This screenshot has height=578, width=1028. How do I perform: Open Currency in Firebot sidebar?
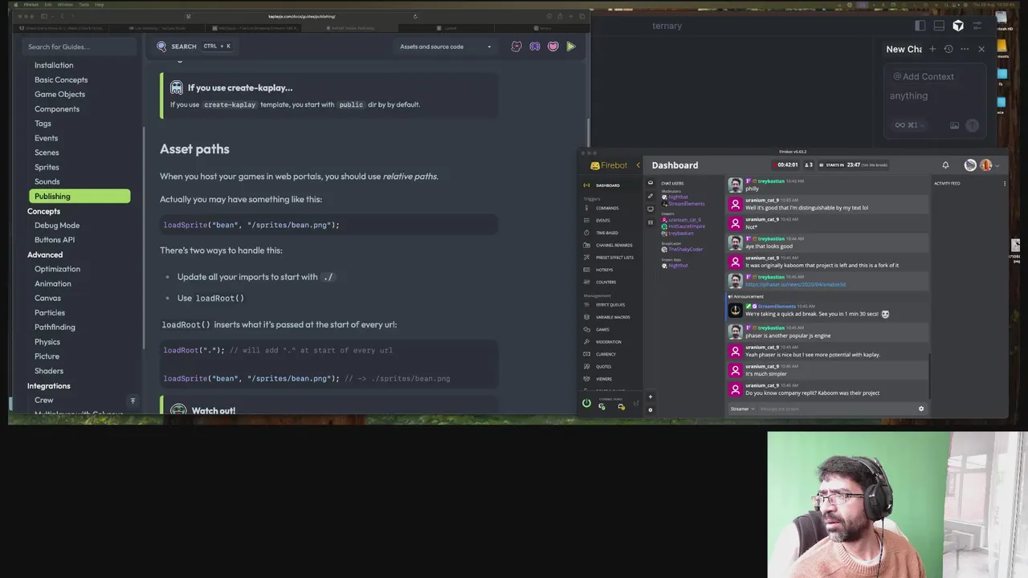coord(606,354)
